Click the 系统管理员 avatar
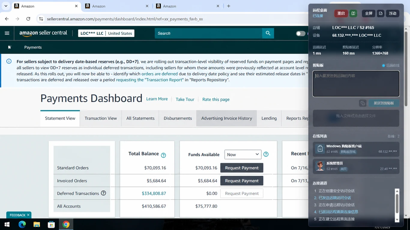Screen dimensions: 410x230 (x=320, y=166)
